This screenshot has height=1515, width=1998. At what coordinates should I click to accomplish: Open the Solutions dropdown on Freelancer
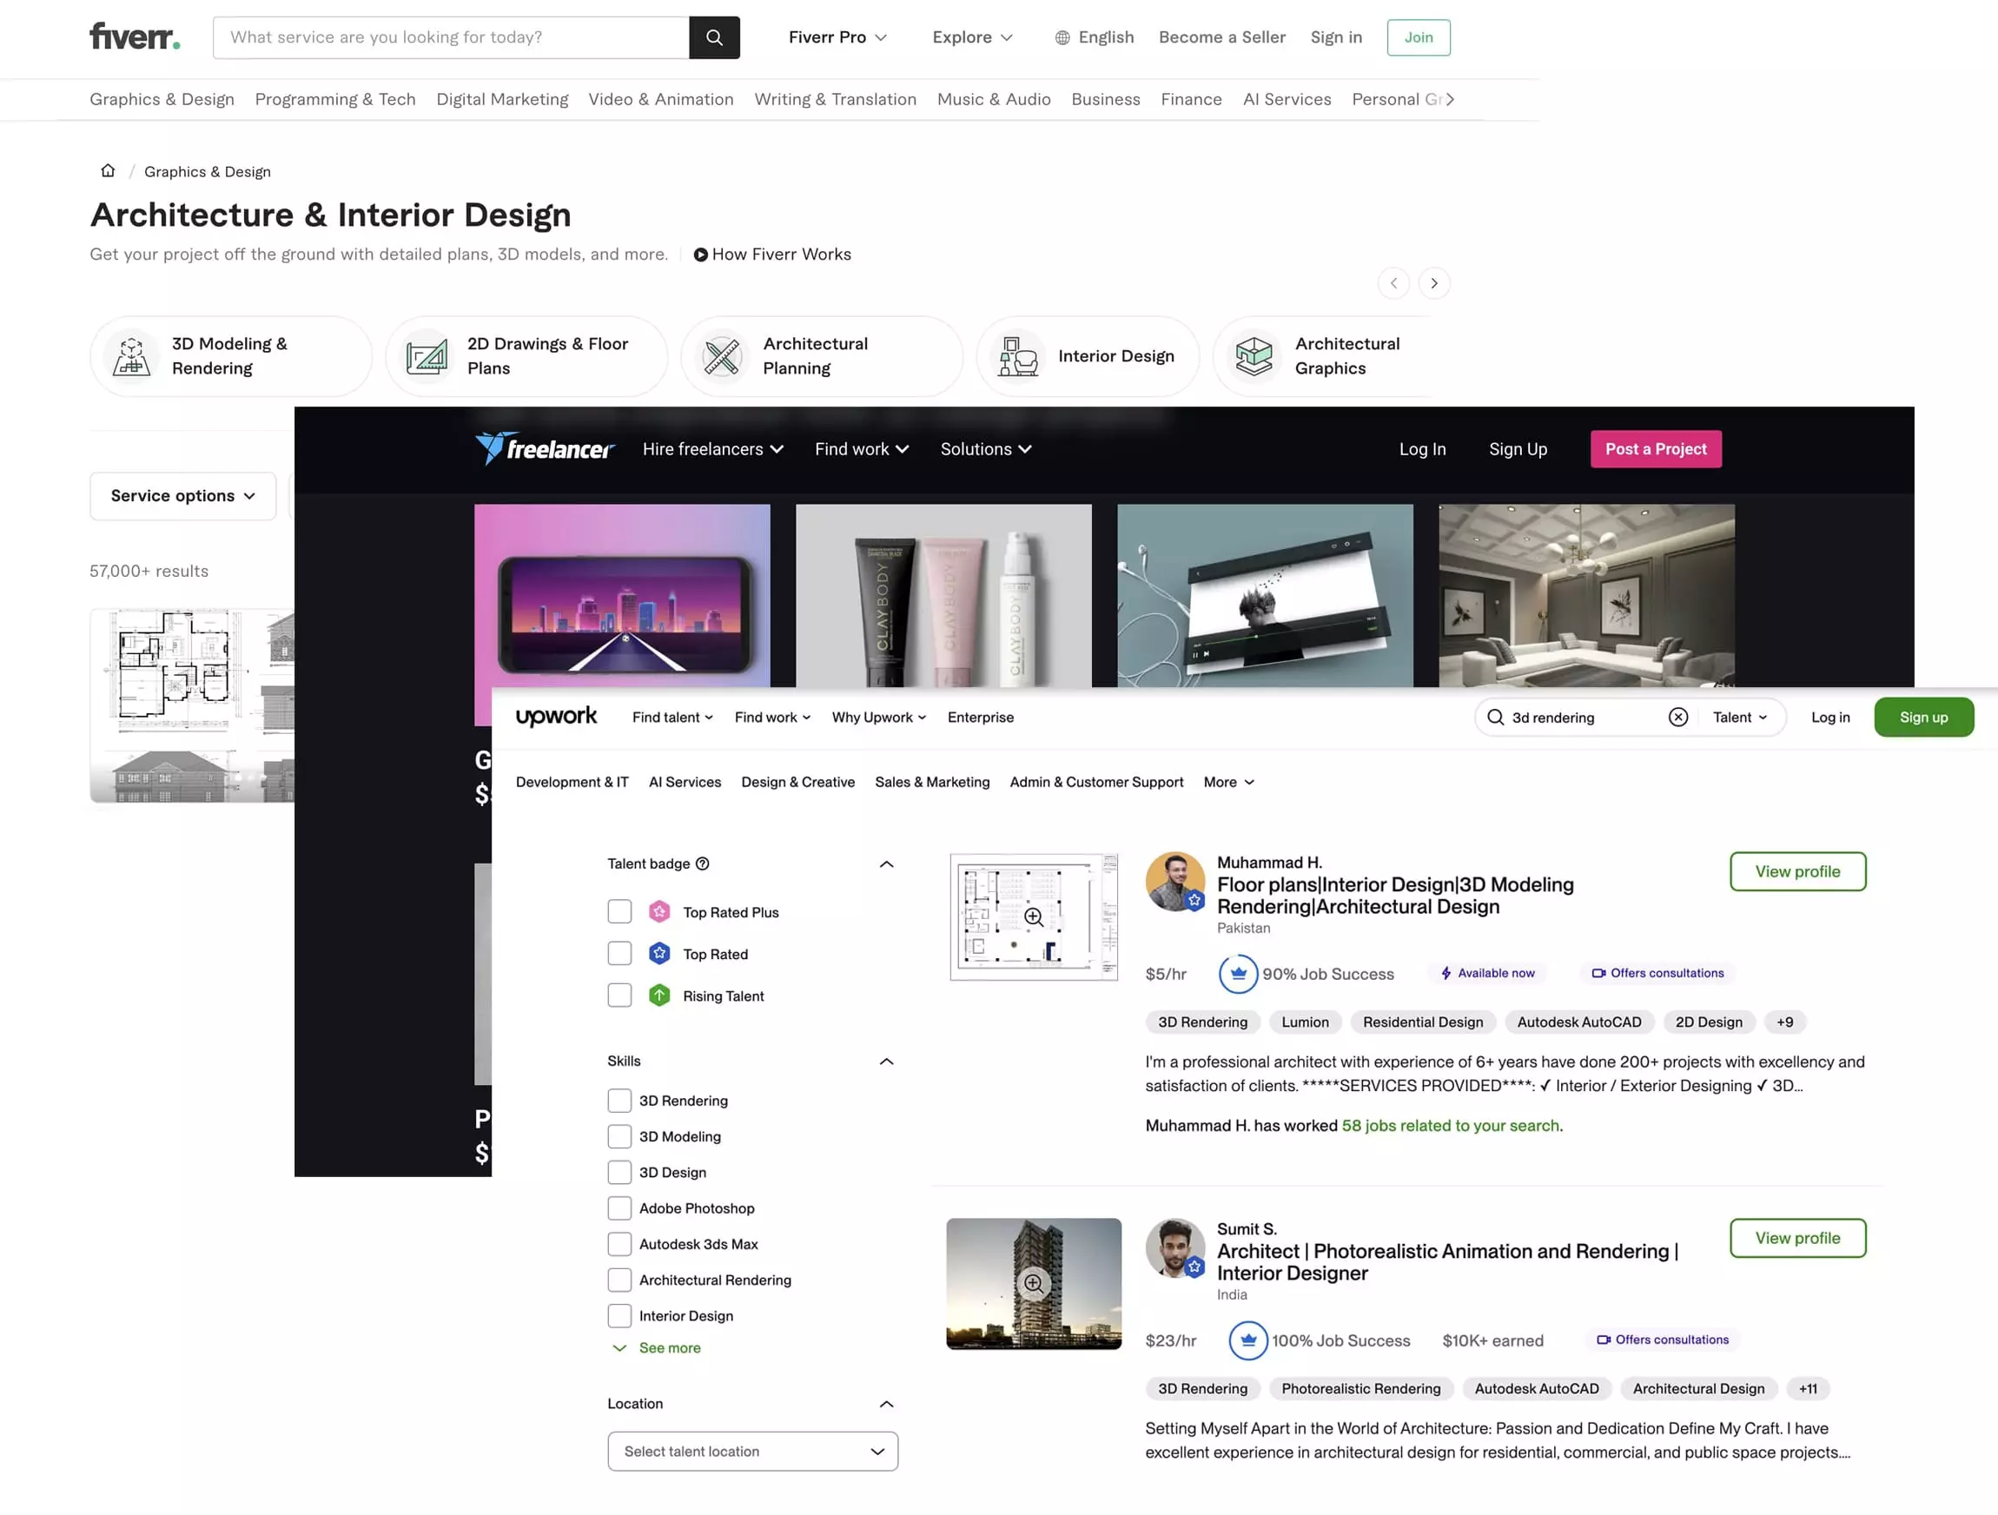[985, 449]
